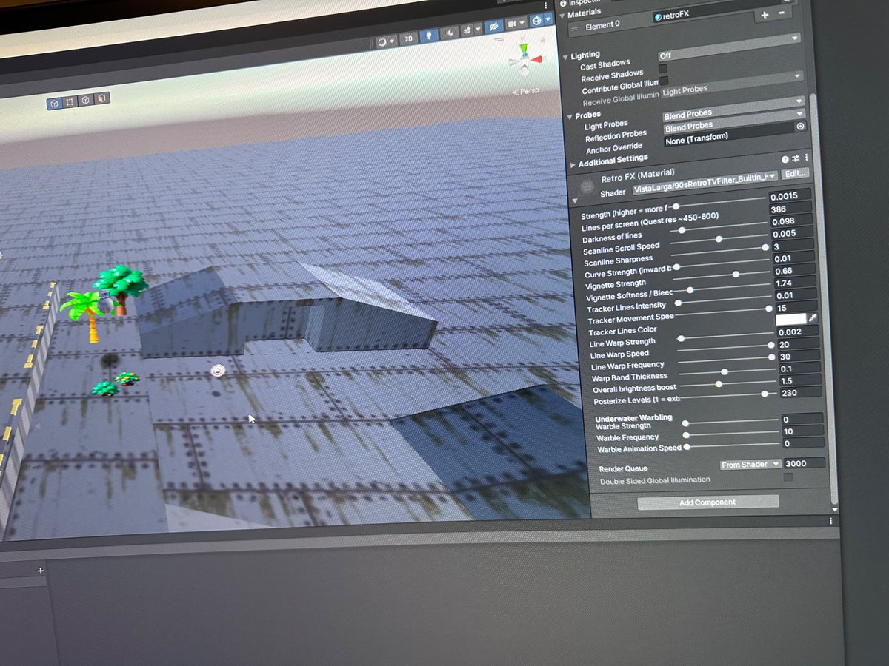The height and width of the screenshot is (666, 889).
Task: Enable the Receive Shadows checkbox
Action: click(663, 68)
